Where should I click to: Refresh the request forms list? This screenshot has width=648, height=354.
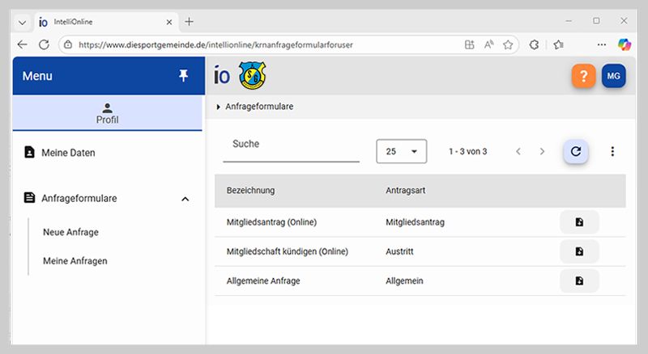576,151
